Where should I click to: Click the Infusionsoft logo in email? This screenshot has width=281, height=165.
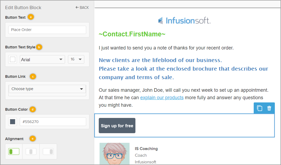click(184, 21)
